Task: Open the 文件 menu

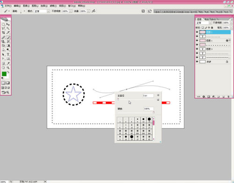Action: point(8,6)
